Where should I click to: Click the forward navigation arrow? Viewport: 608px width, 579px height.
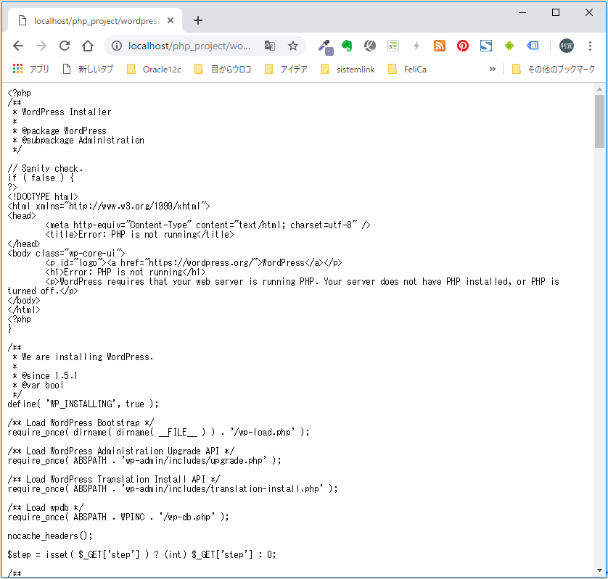41,46
